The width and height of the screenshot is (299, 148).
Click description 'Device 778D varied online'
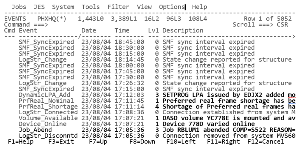click(x=209, y=124)
